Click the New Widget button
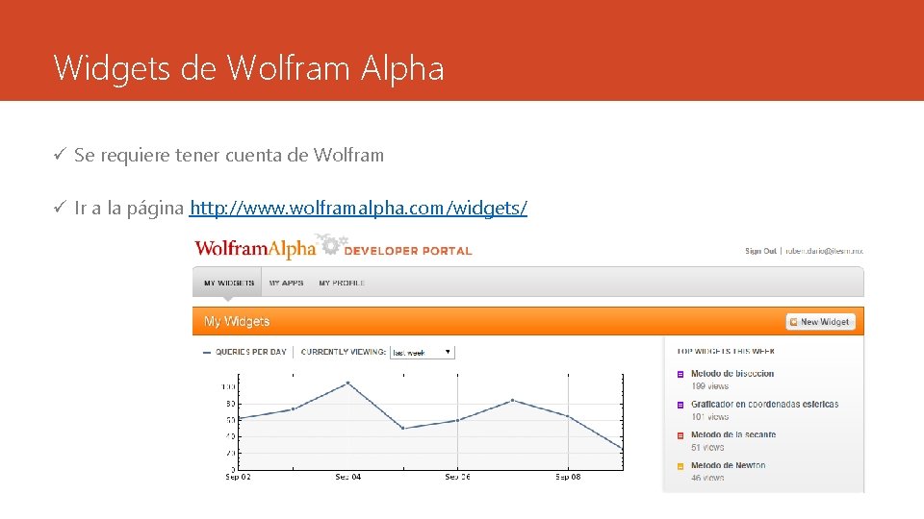The height and width of the screenshot is (519, 924). 820,322
